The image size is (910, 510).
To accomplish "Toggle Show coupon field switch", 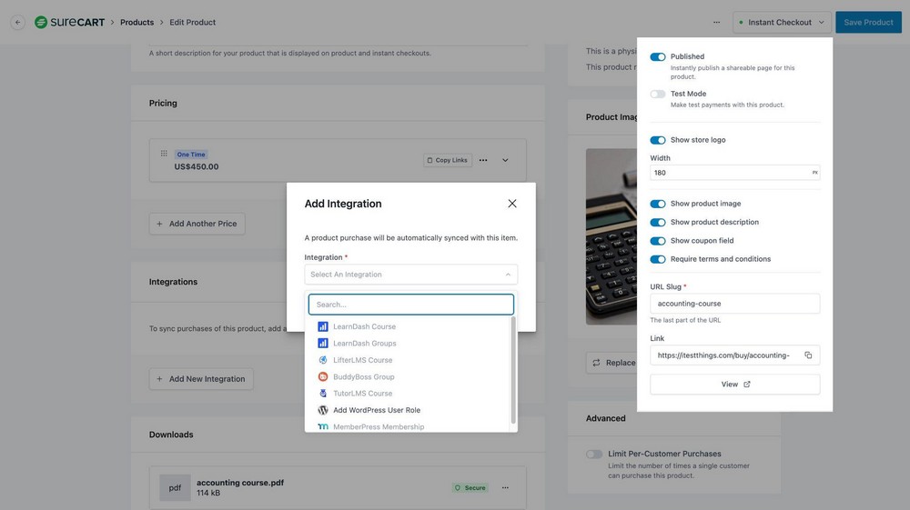I will 658,241.
